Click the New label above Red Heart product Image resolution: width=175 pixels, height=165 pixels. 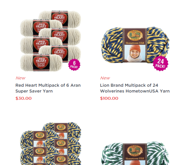(20, 78)
